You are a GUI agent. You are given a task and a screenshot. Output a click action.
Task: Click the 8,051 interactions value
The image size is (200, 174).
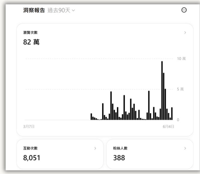tap(32, 158)
